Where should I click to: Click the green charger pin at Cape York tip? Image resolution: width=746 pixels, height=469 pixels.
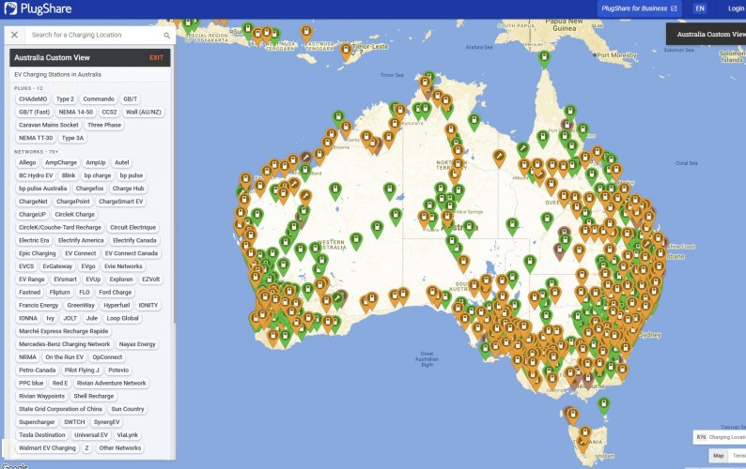[544, 59]
